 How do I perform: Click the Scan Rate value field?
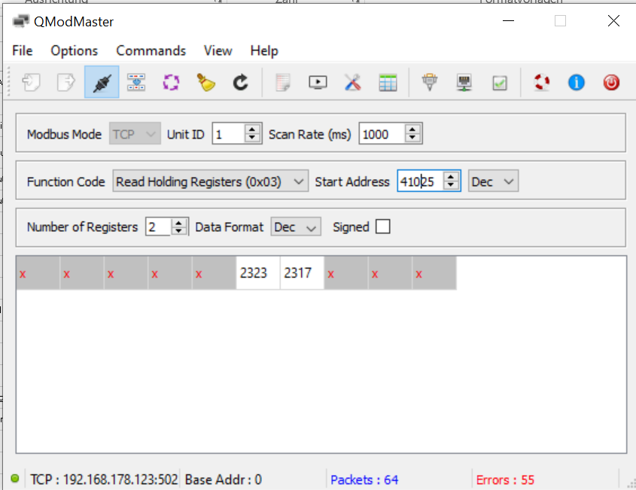point(382,133)
